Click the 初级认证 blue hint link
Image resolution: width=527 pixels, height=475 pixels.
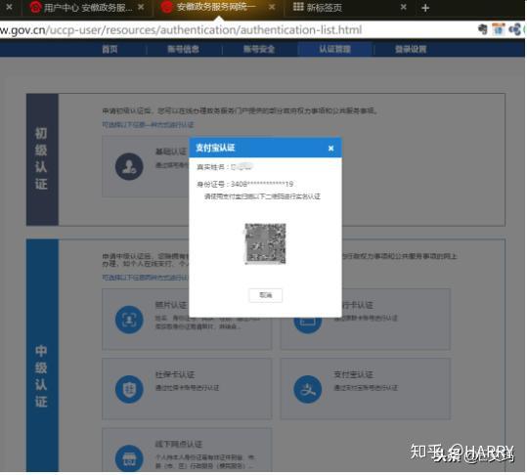click(x=148, y=125)
